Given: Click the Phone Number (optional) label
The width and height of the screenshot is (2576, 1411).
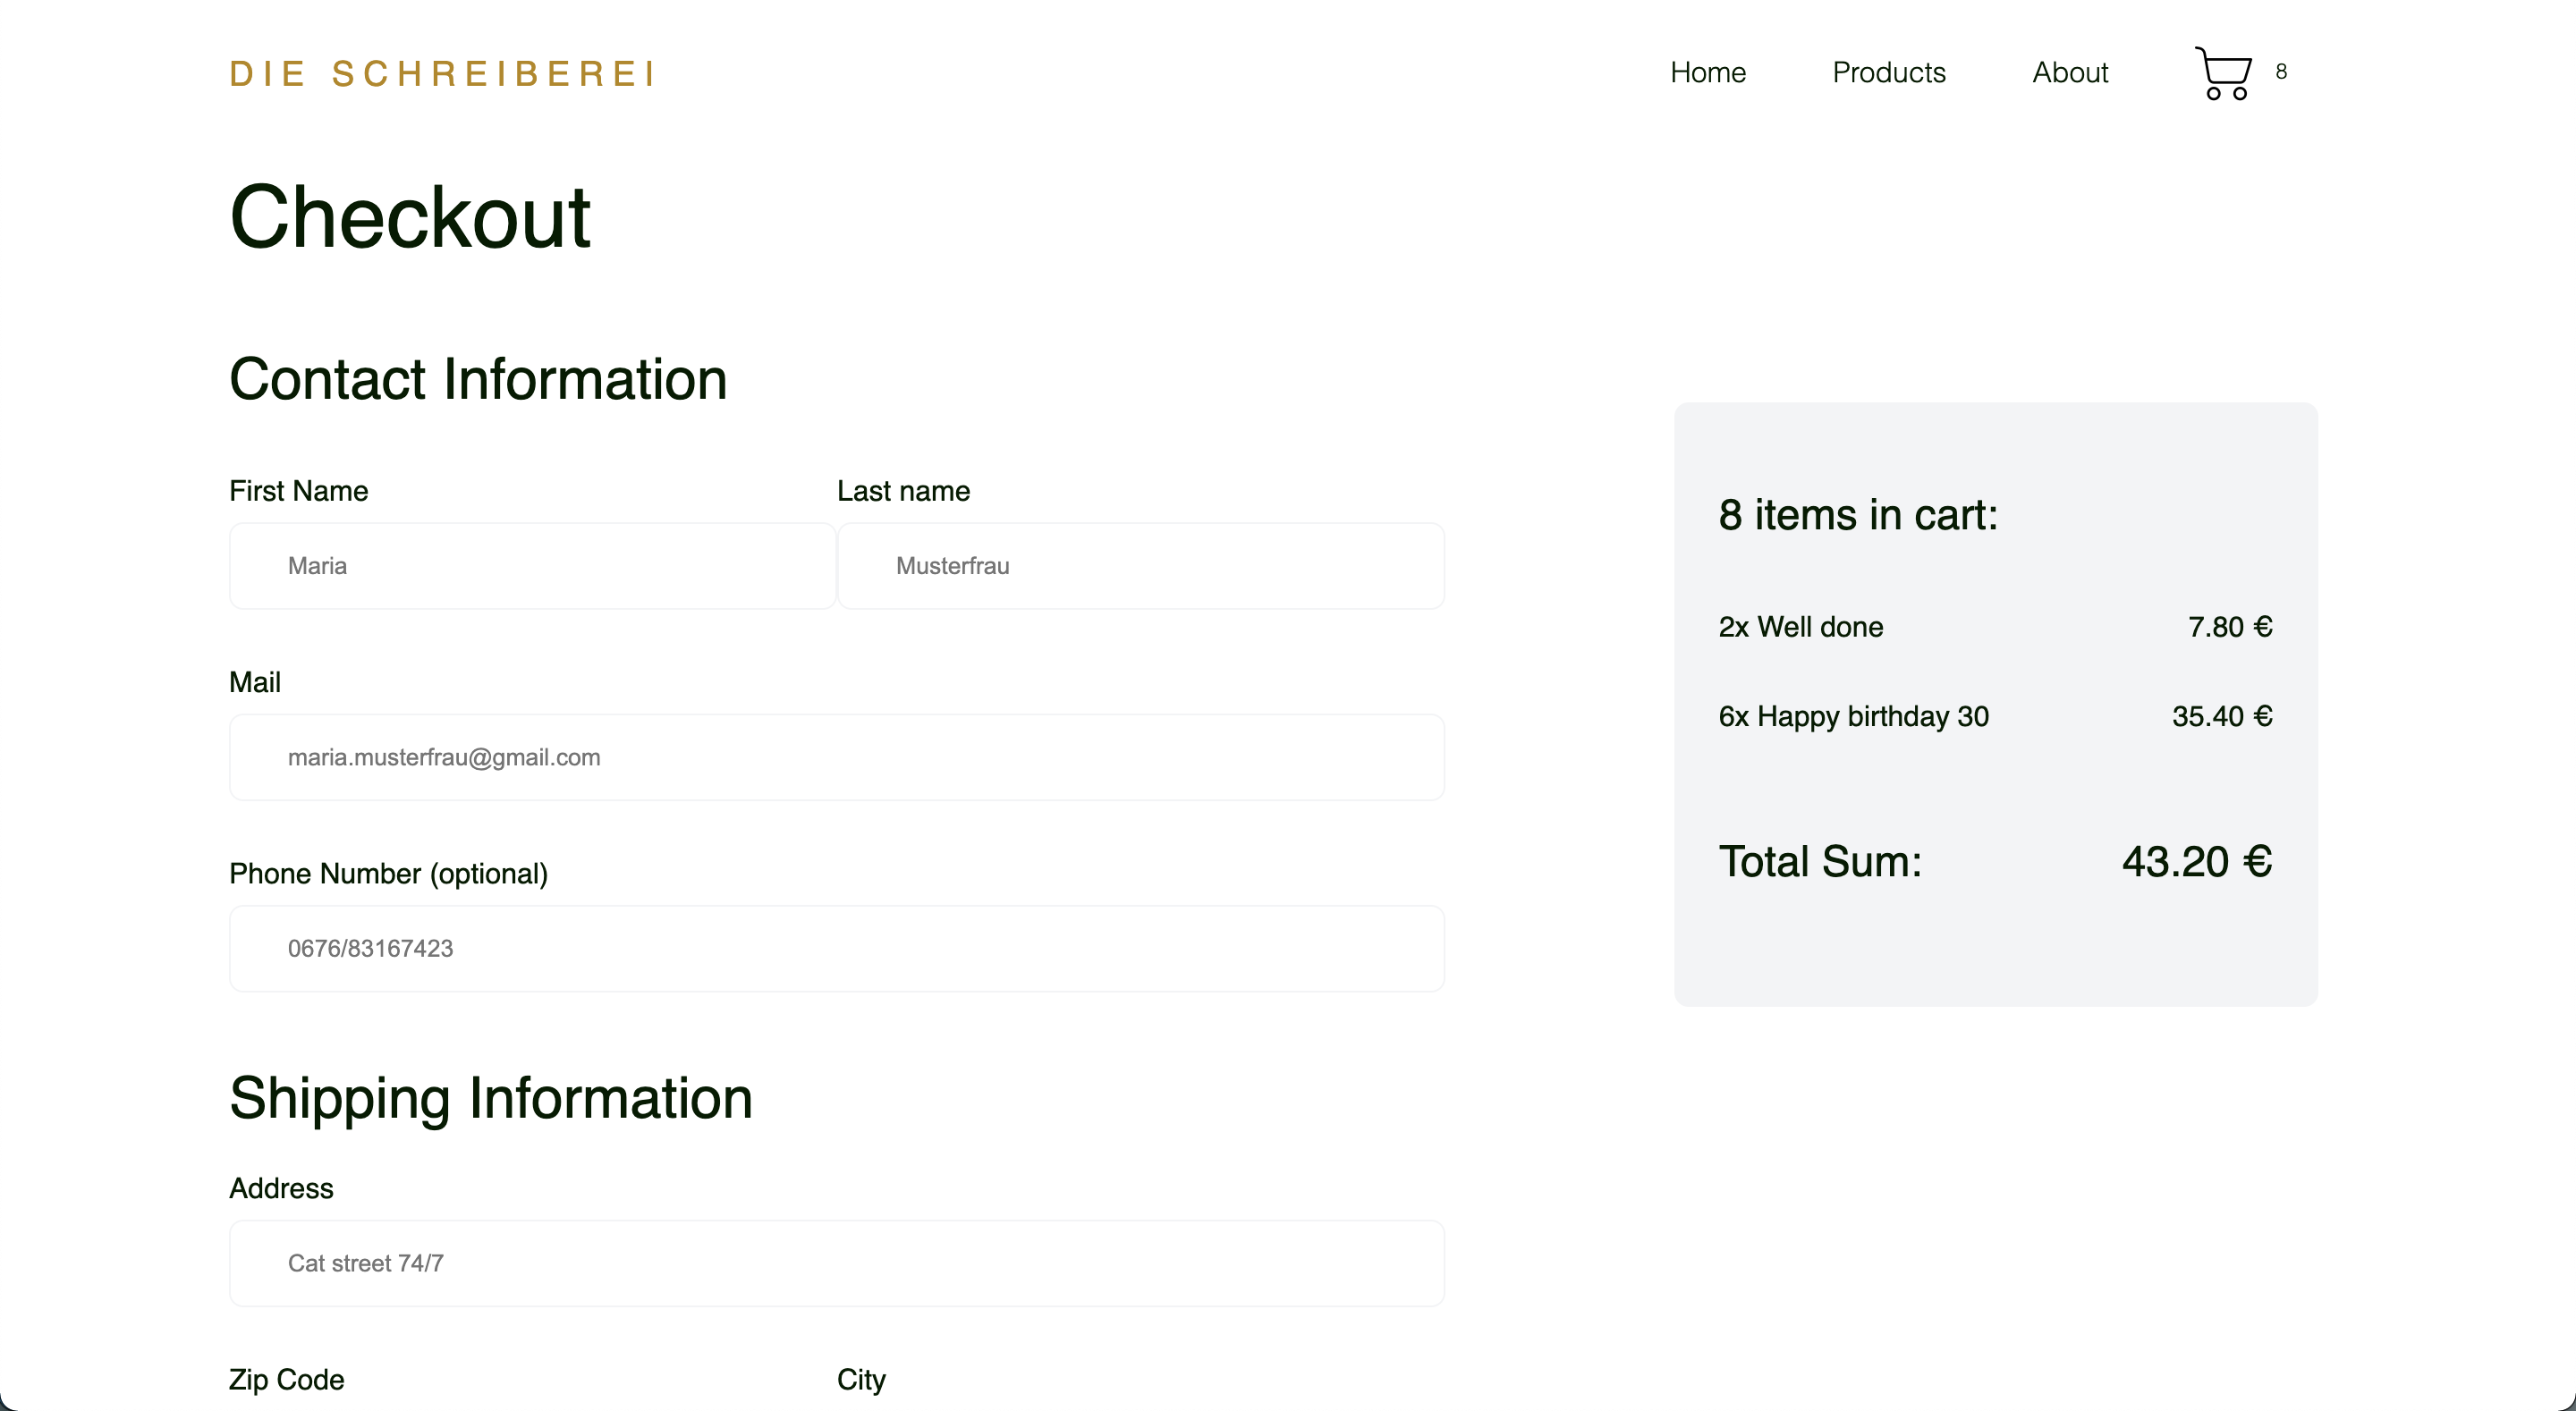Looking at the screenshot, I should (x=388, y=874).
